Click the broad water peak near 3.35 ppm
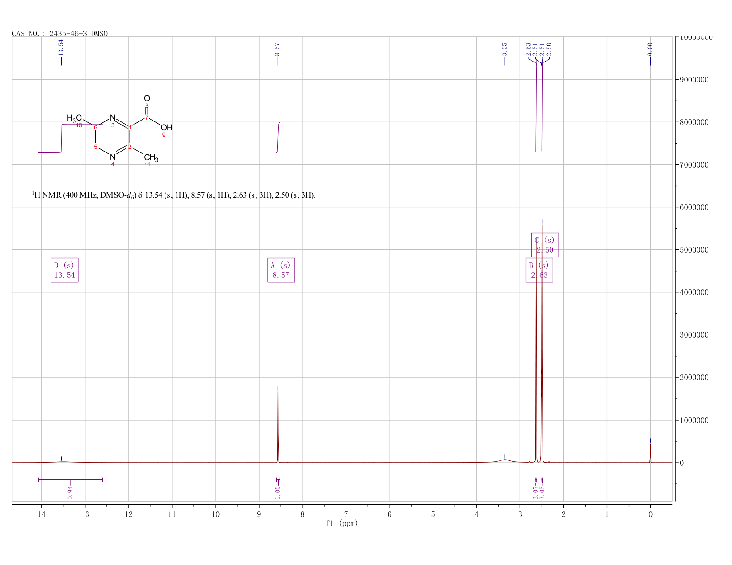This screenshot has width=732, height=565. click(505, 460)
